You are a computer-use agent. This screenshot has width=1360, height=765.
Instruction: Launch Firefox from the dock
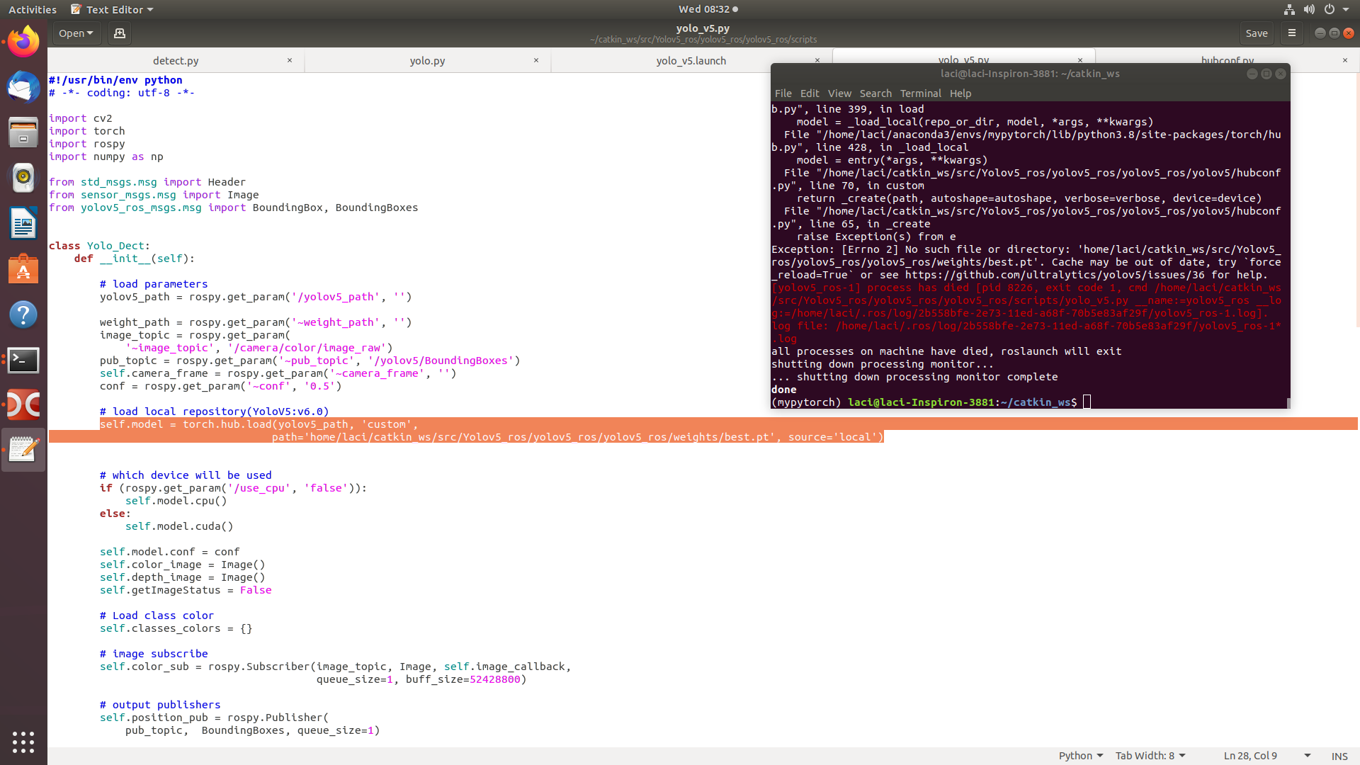23,41
